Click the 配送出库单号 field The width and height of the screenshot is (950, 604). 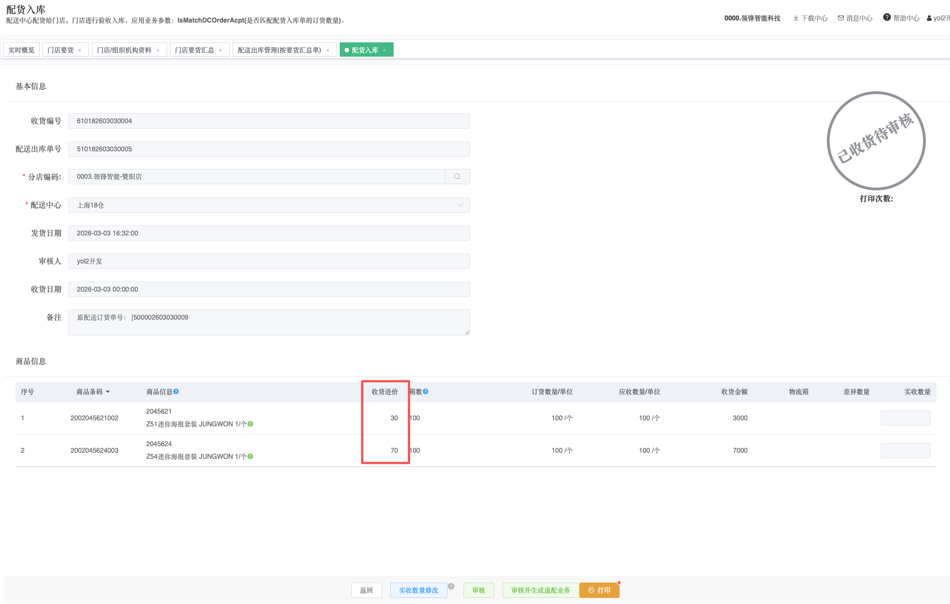point(269,149)
